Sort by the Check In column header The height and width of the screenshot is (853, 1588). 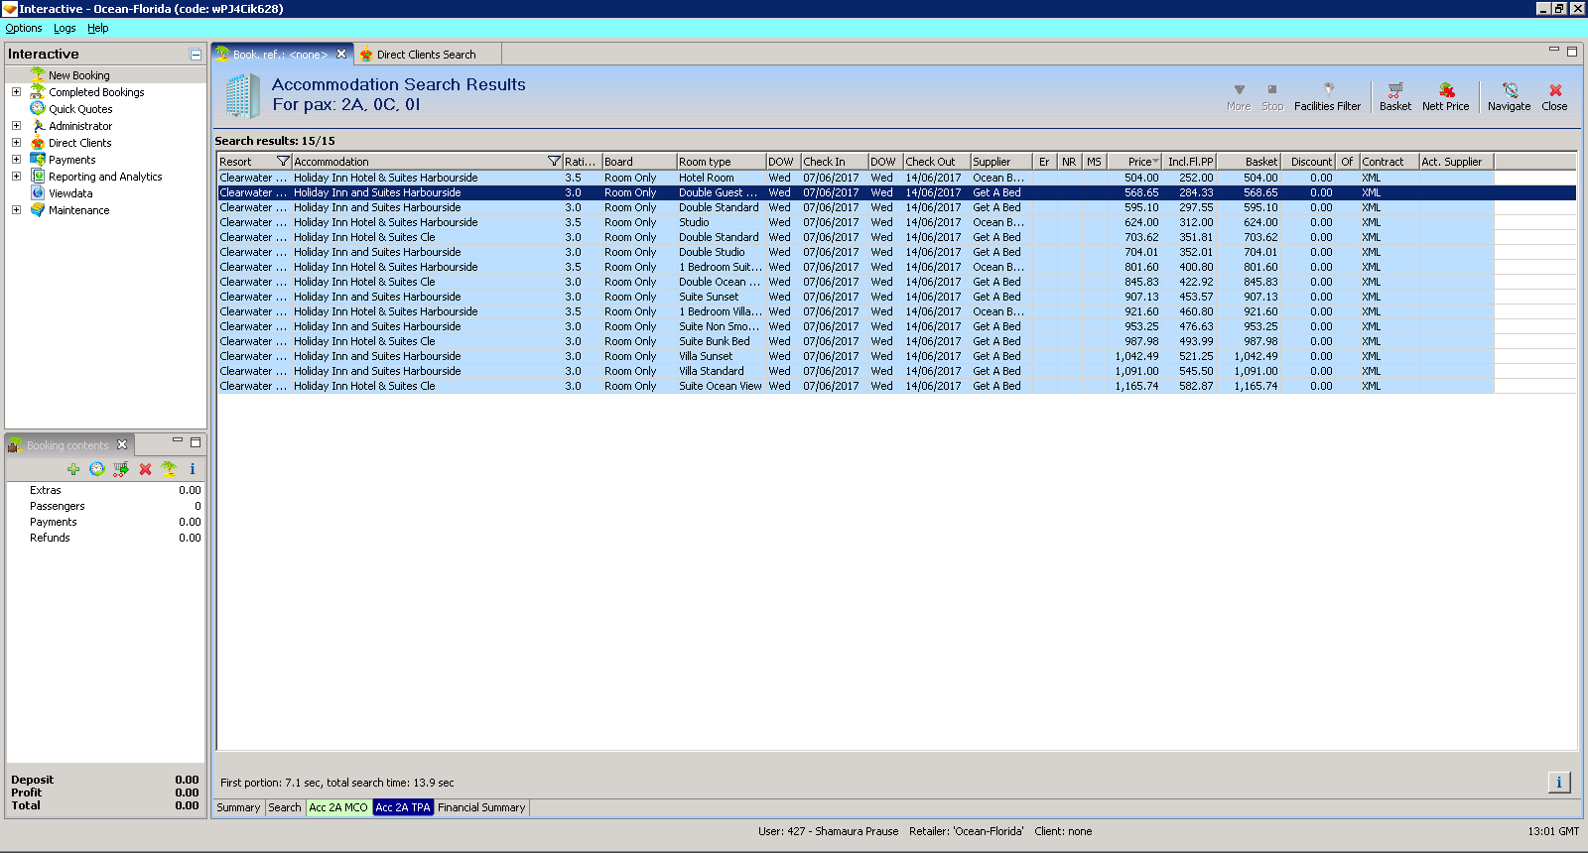point(834,162)
